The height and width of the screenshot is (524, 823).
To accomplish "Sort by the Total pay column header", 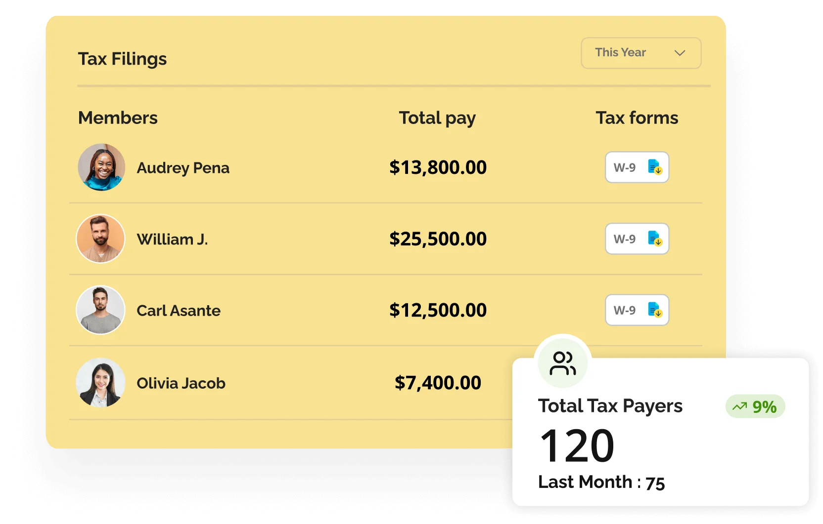I will point(437,118).
